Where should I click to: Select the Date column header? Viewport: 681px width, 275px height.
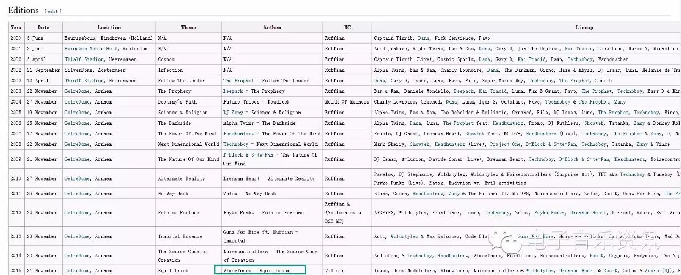(44, 28)
